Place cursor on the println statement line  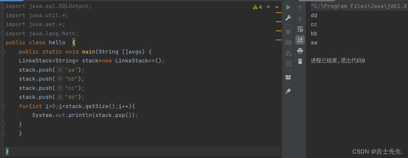click(x=85, y=115)
